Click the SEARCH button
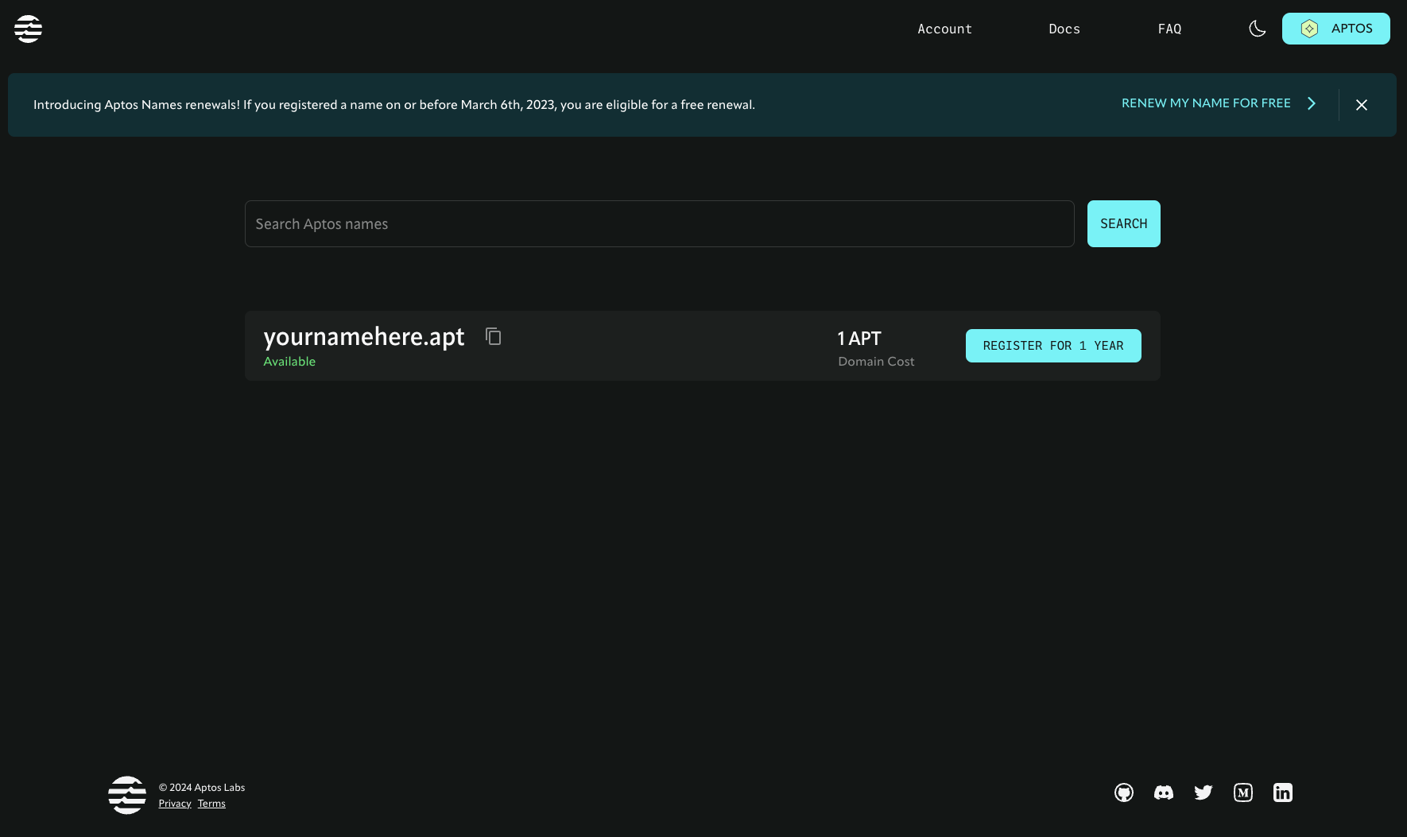Screen dimensions: 1407x837 click(x=1123, y=224)
